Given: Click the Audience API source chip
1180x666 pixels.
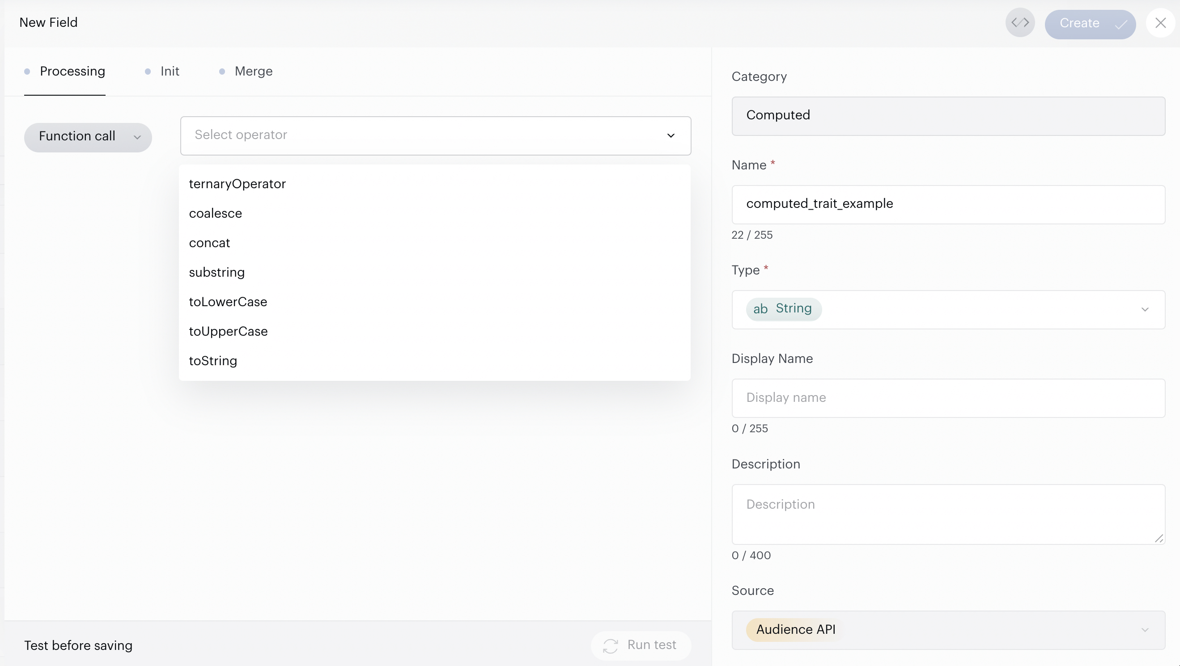Looking at the screenshot, I should (795, 630).
